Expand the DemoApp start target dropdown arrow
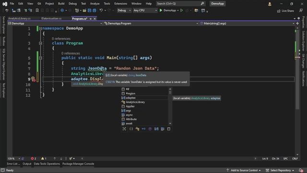307x173 pixels. click(x=178, y=11)
